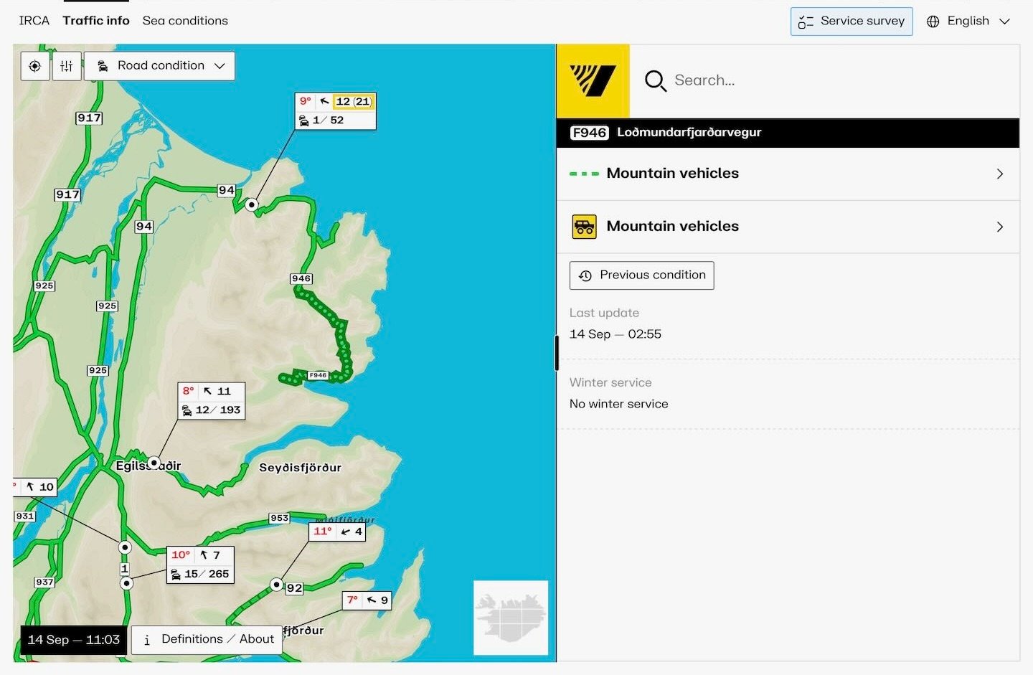Open Definitions / About info
Image resolution: width=1033 pixels, height=675 pixels.
[x=207, y=639]
